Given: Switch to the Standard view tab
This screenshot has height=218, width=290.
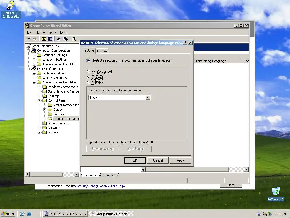Looking at the screenshot, I should 109,175.
